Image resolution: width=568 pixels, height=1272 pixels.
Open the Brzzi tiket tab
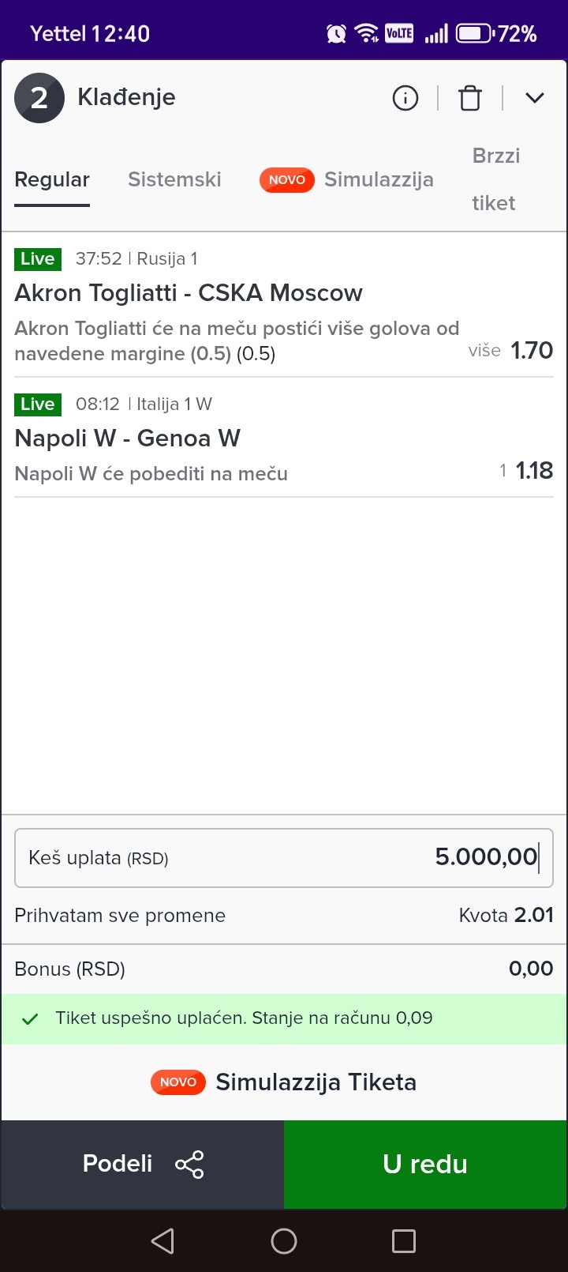[x=495, y=179]
